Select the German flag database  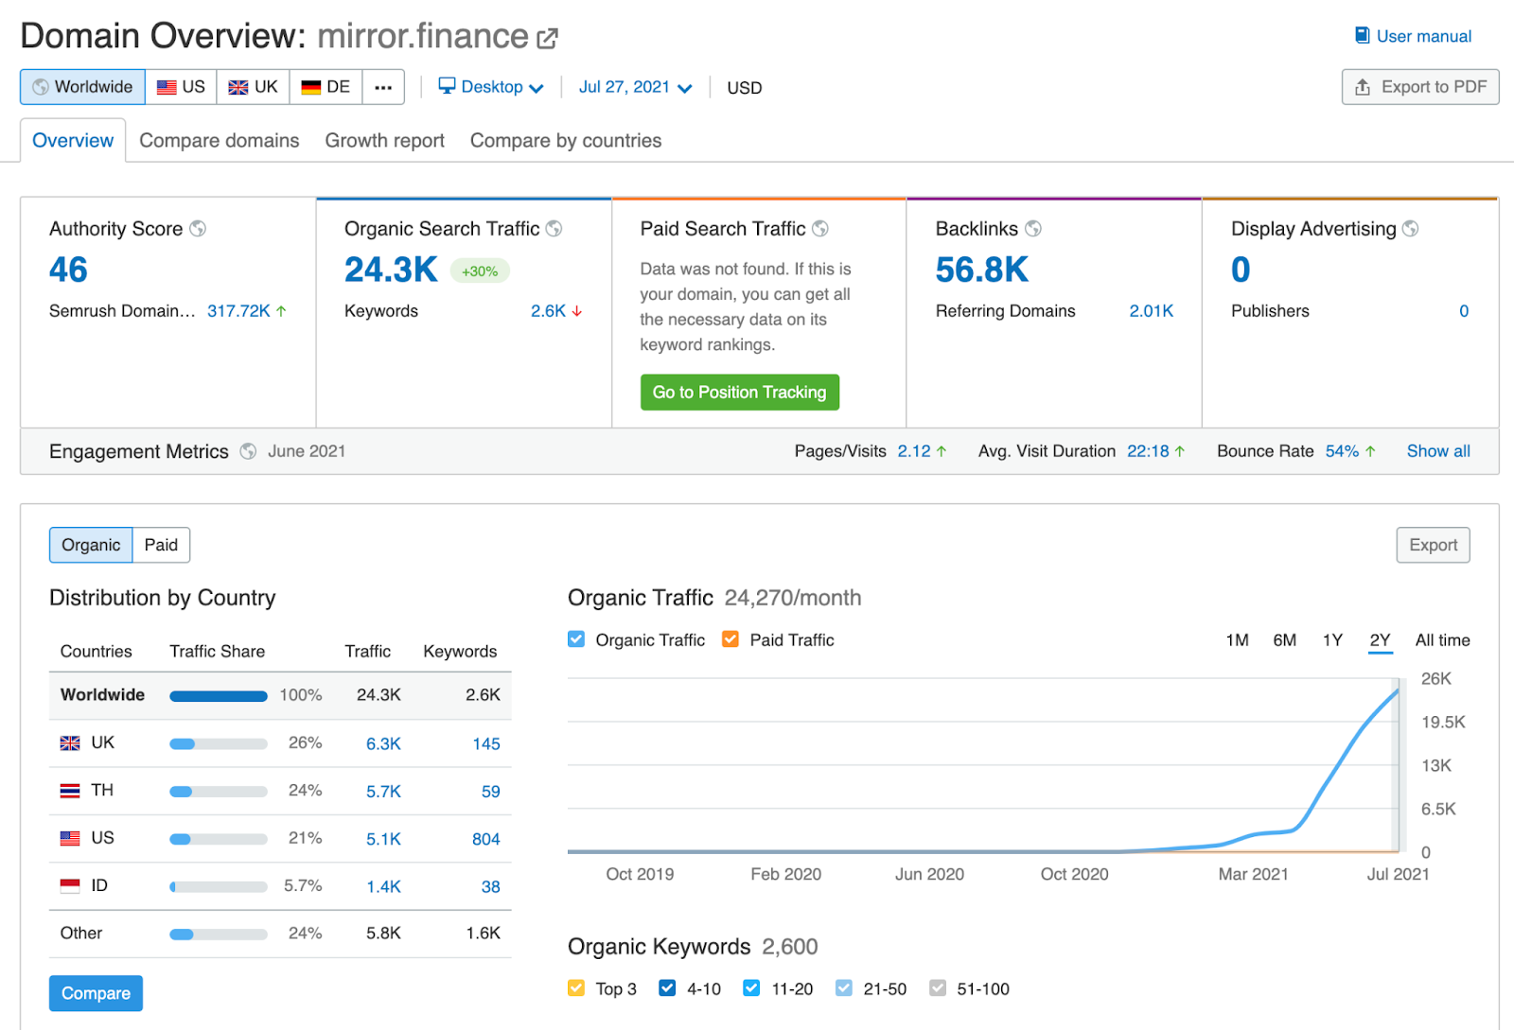[x=326, y=87]
